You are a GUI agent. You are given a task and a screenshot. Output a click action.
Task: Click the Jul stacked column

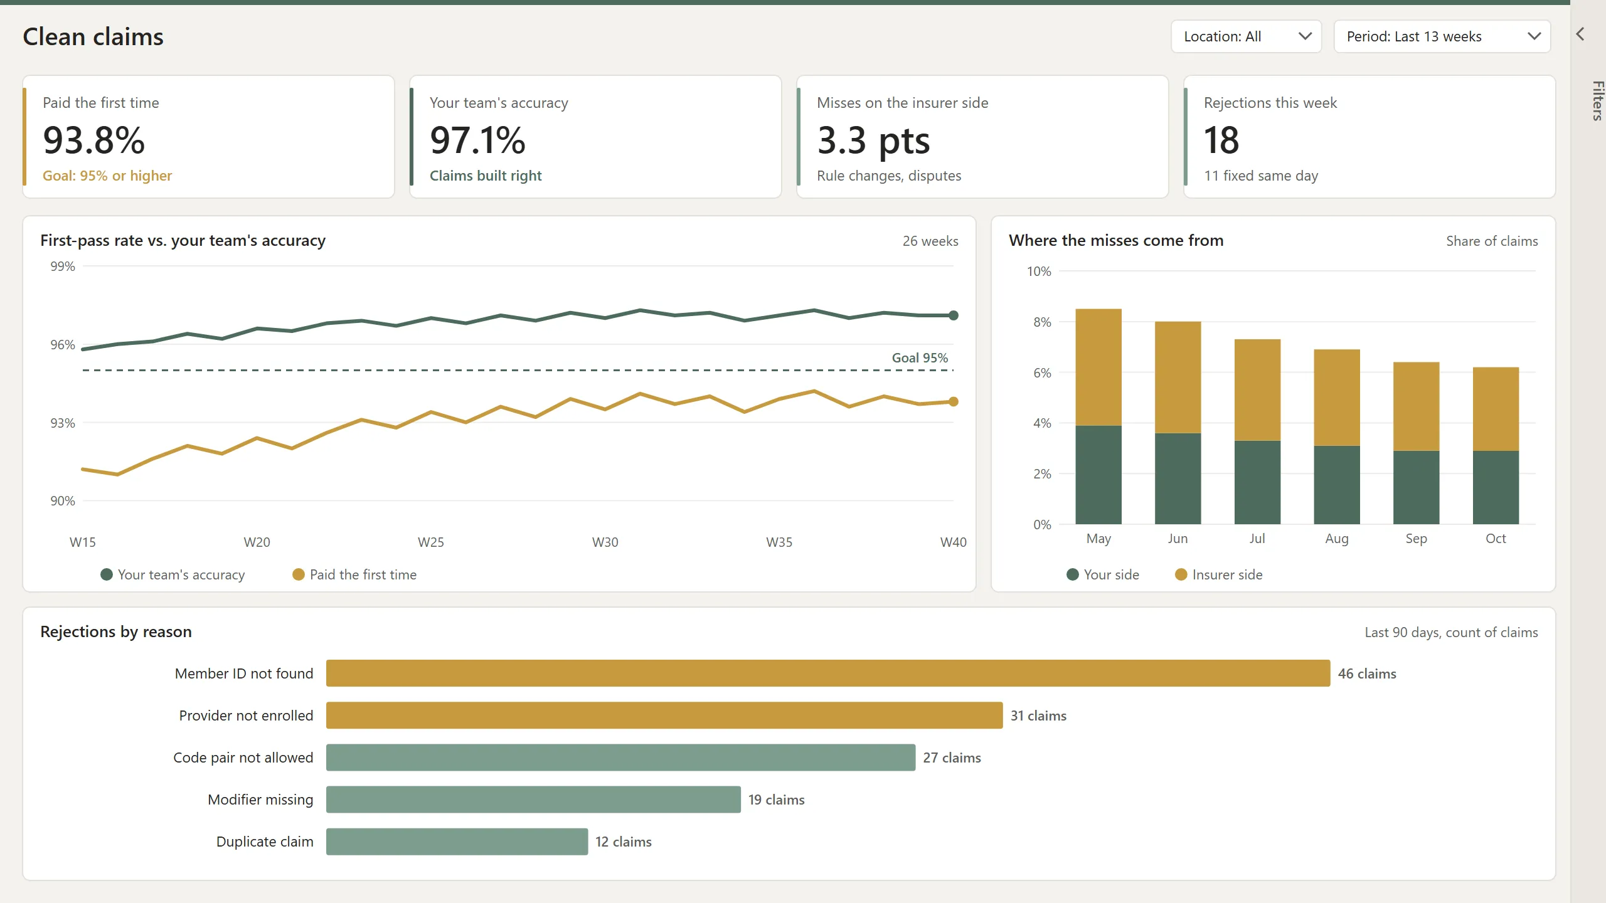tap(1257, 431)
